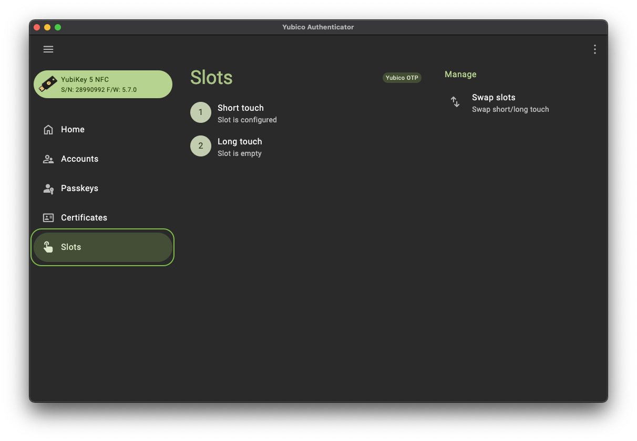Select the Short touch slot

306,113
